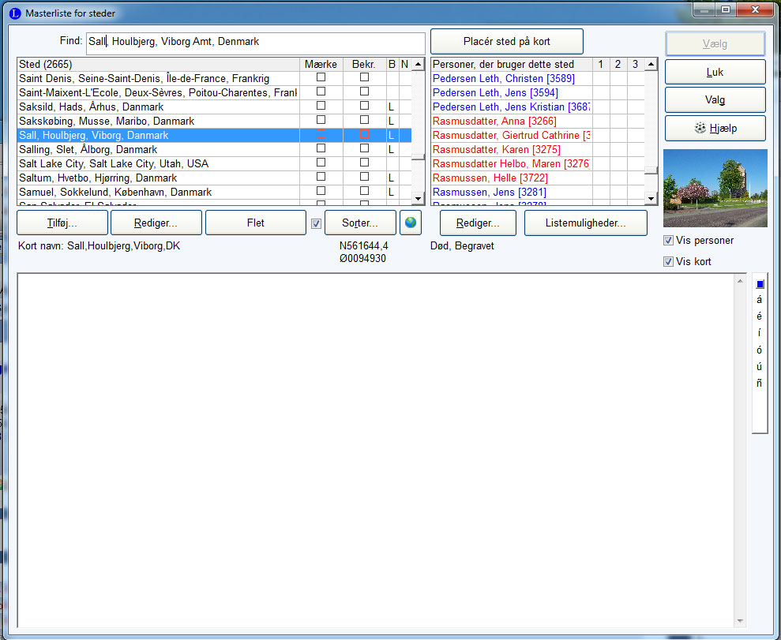
Task: Check Mærke box for Salling, Slet row
Action: point(321,148)
